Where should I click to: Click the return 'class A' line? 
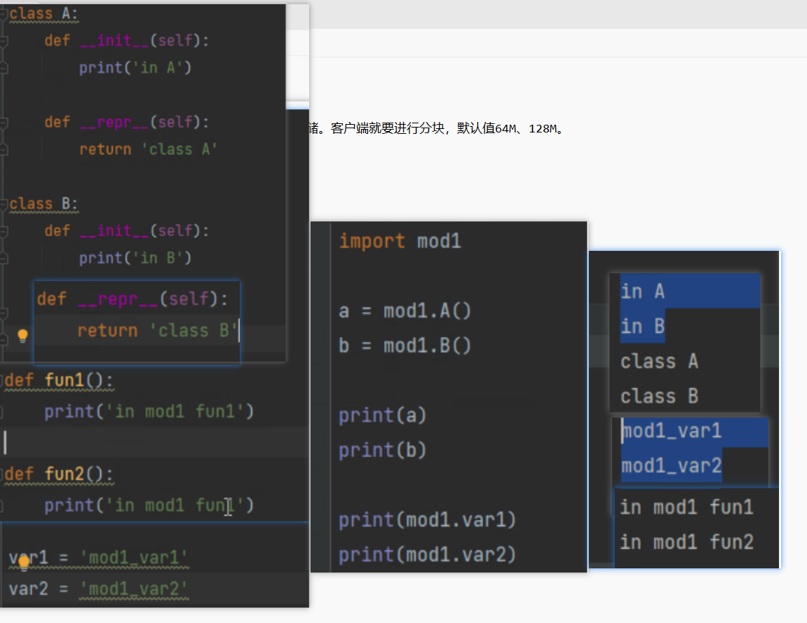148,149
